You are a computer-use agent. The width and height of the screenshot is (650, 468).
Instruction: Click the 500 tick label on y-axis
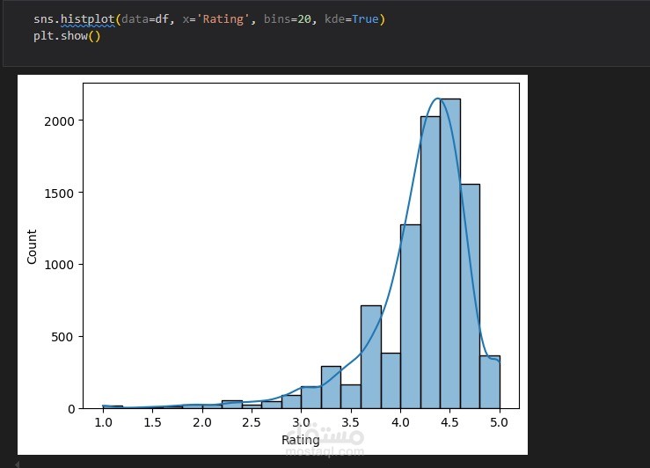click(62, 337)
